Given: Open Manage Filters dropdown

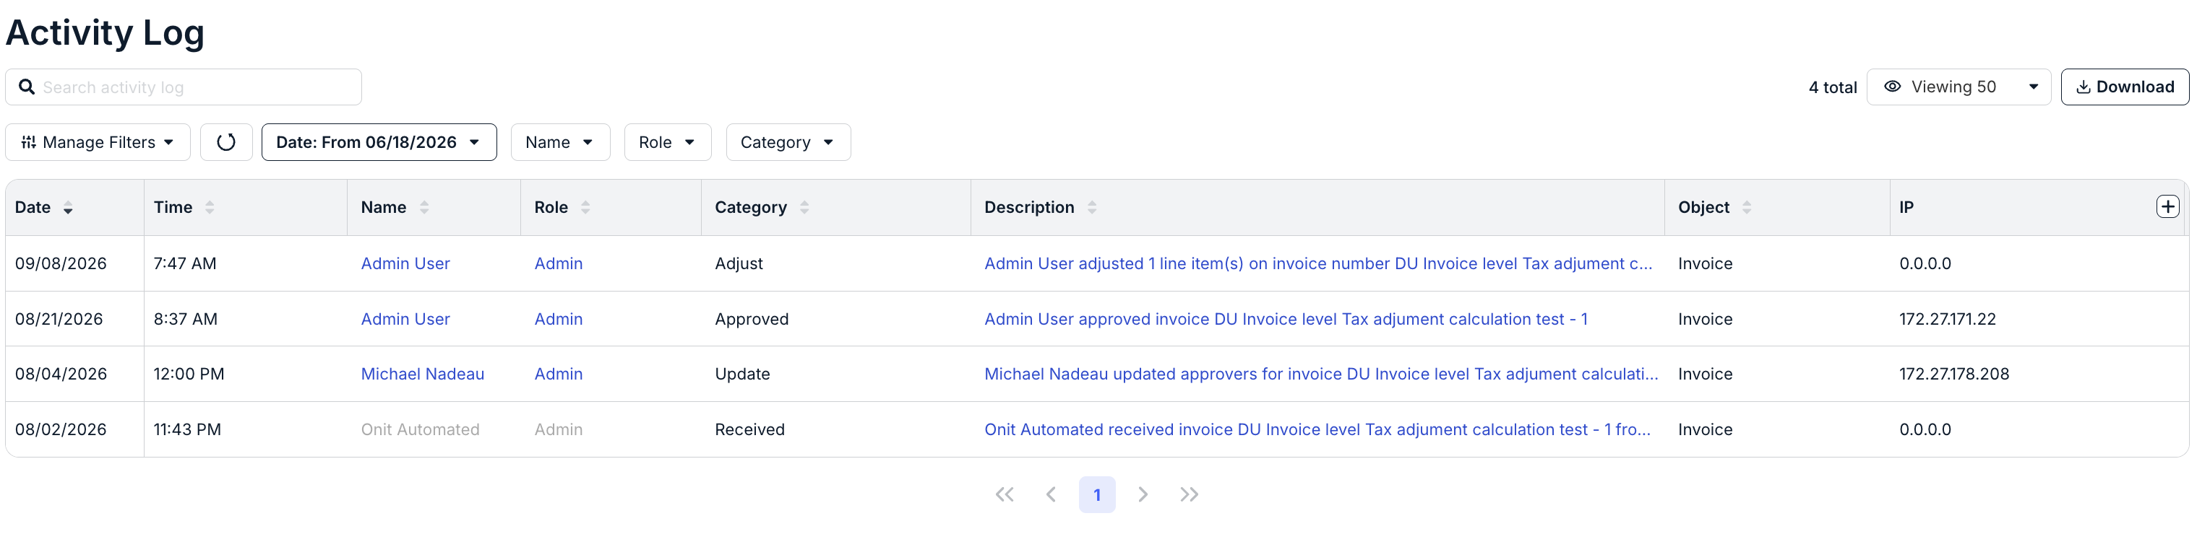Looking at the screenshot, I should [x=98, y=142].
